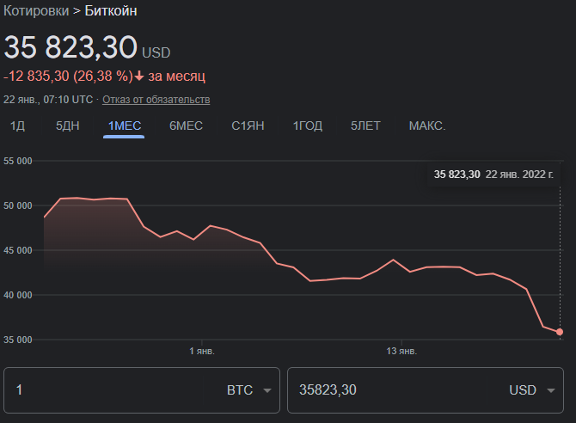This screenshot has height=423, width=576.
Task: Select the 1МЕС range tab
Action: [124, 126]
